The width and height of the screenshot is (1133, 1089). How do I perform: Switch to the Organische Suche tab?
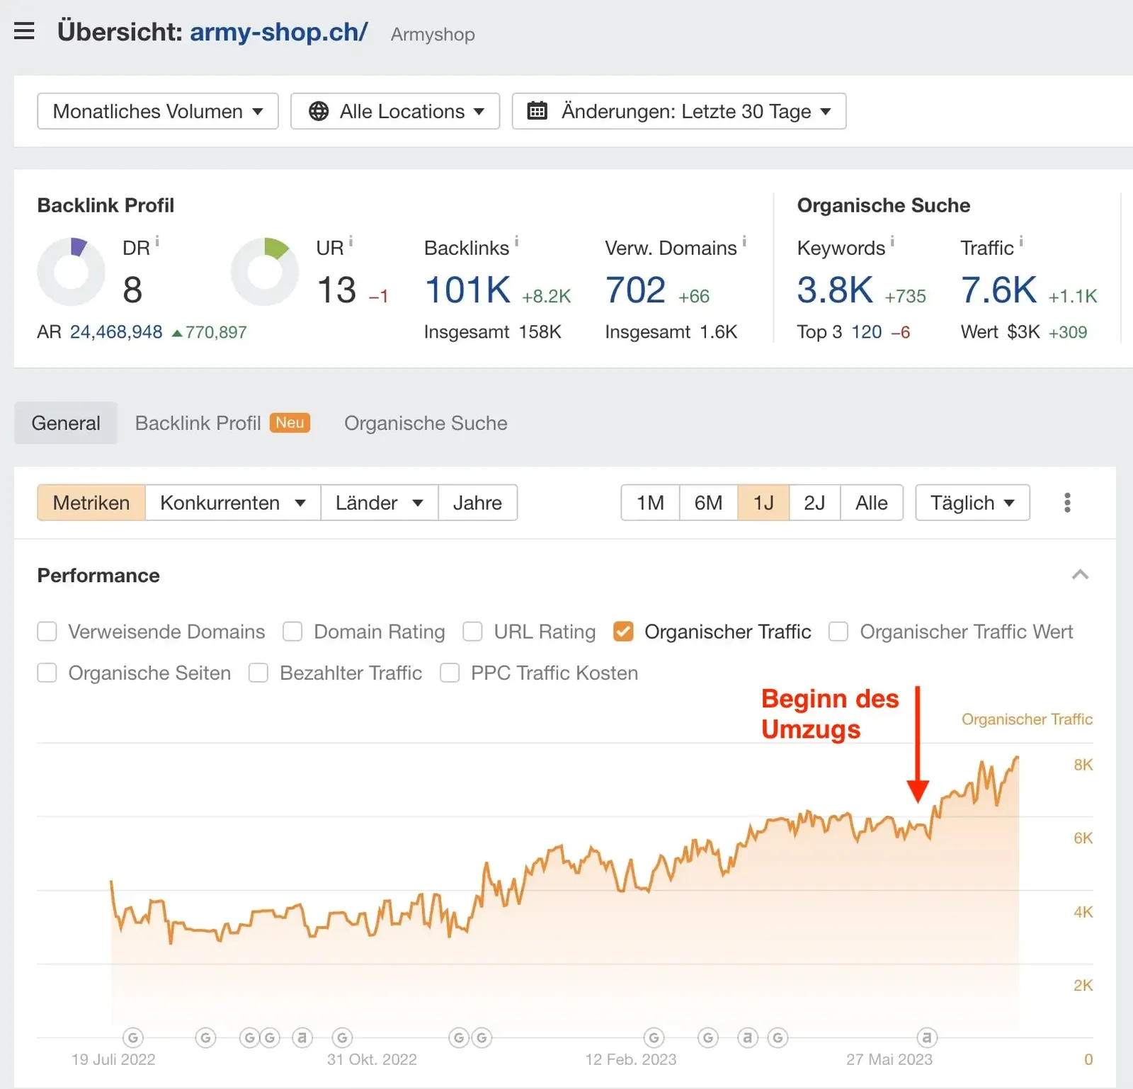point(426,423)
